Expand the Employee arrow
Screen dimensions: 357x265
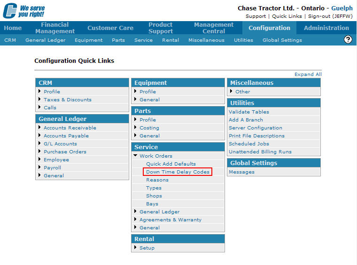click(39, 159)
